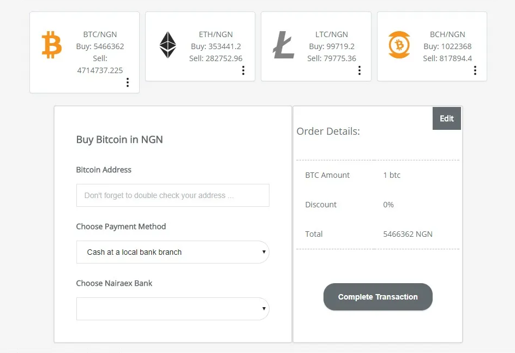
Task: Select the BTC/NGN rate card title
Action: coord(100,34)
